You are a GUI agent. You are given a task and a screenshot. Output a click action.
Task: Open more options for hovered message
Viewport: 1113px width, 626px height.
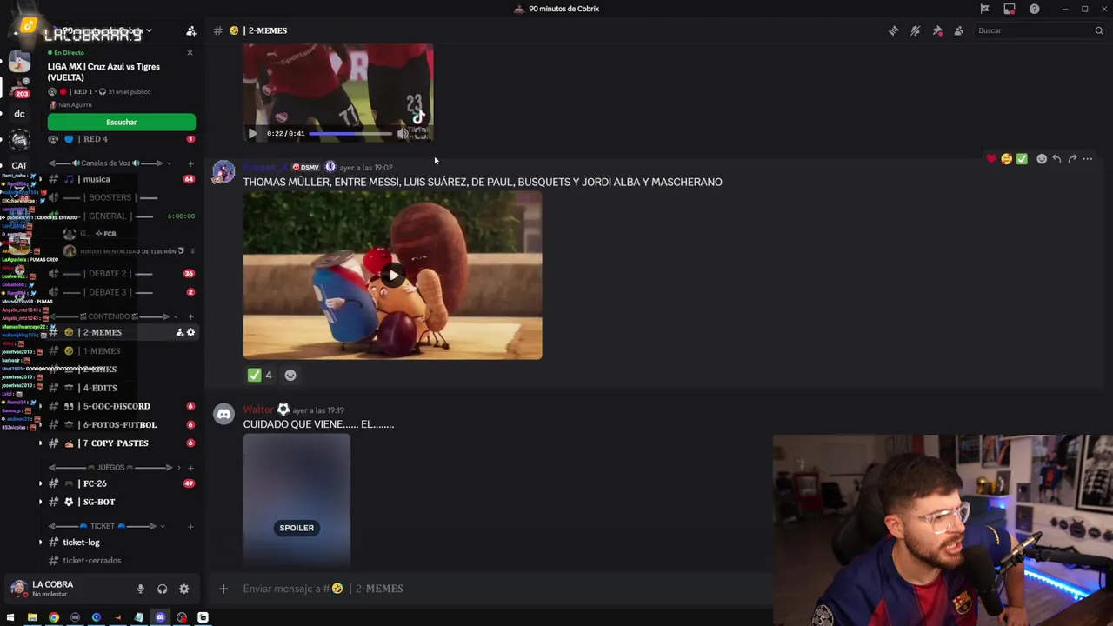(1088, 159)
